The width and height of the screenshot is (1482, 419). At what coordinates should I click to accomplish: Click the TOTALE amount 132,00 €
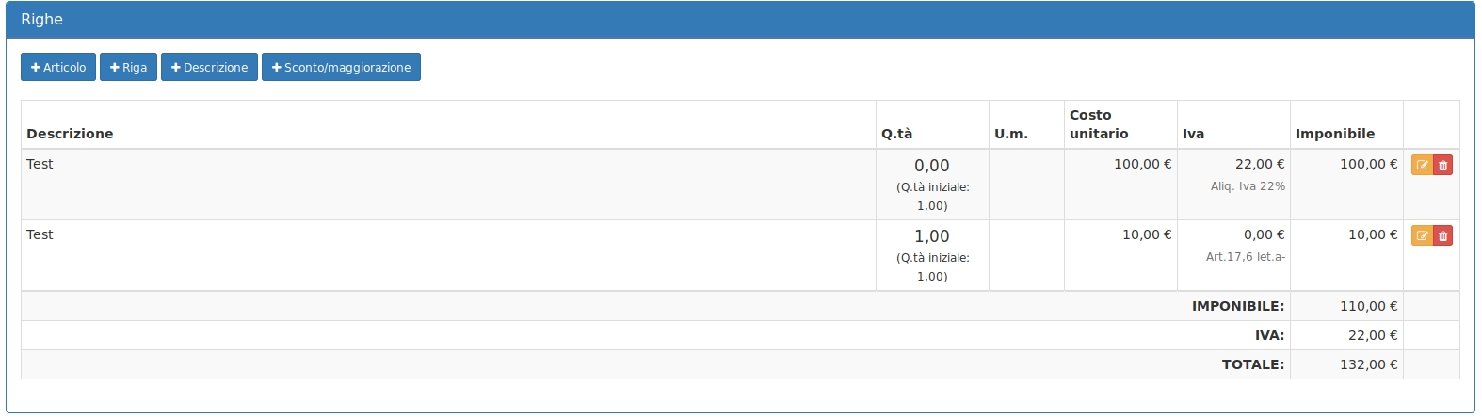(x=1368, y=364)
